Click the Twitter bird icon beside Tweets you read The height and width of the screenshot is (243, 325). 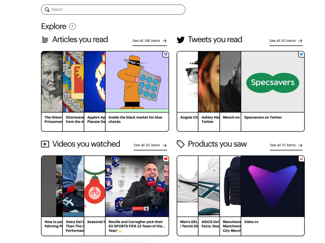181,40
